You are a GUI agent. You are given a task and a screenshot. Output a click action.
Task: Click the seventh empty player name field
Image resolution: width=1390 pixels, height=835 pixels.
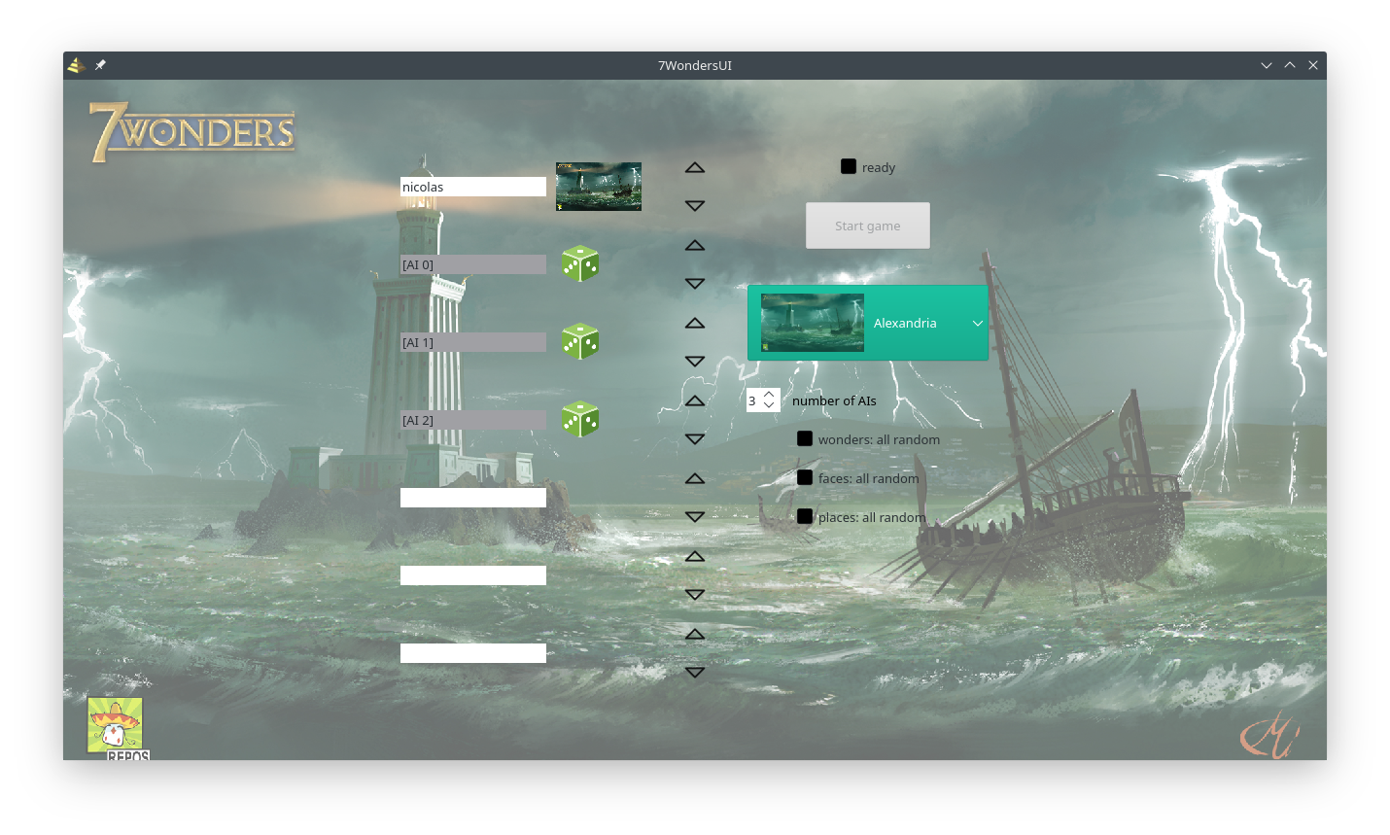point(473,653)
